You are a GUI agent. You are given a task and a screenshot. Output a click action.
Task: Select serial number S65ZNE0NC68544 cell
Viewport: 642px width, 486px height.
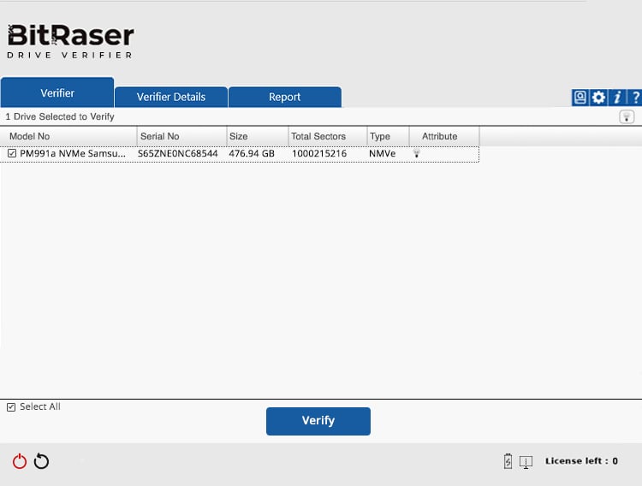click(x=178, y=153)
